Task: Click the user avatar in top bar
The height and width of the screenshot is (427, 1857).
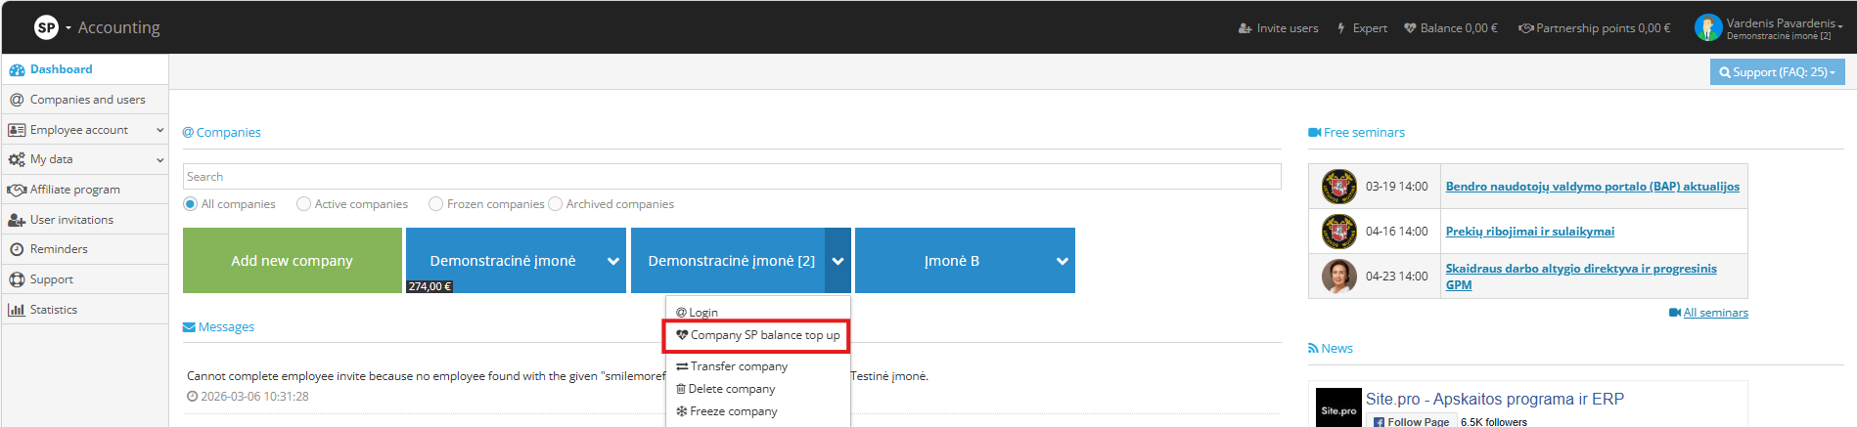Action: 1707,27
